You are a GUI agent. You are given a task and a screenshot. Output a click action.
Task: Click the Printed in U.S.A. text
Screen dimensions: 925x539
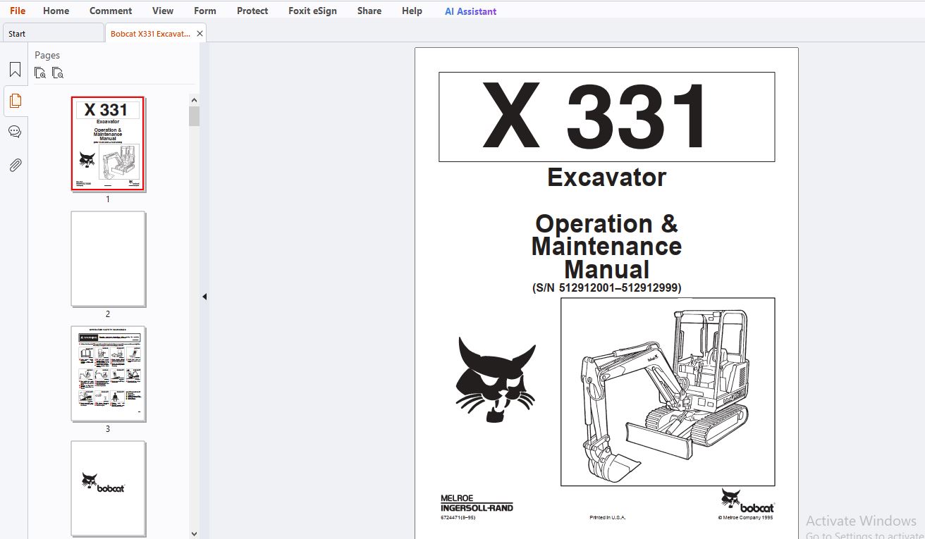coord(607,518)
